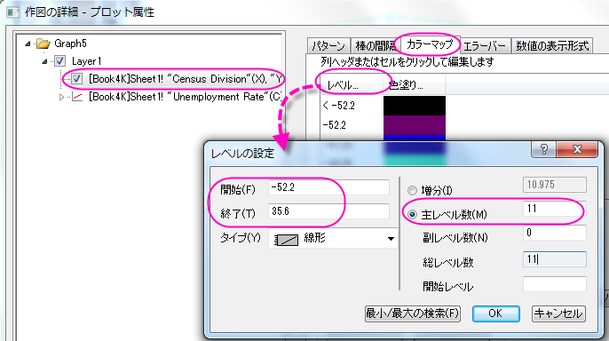This screenshot has width=609, height=341.
Task: Expand the Unemployment Rate plot node
Action: coord(61,97)
